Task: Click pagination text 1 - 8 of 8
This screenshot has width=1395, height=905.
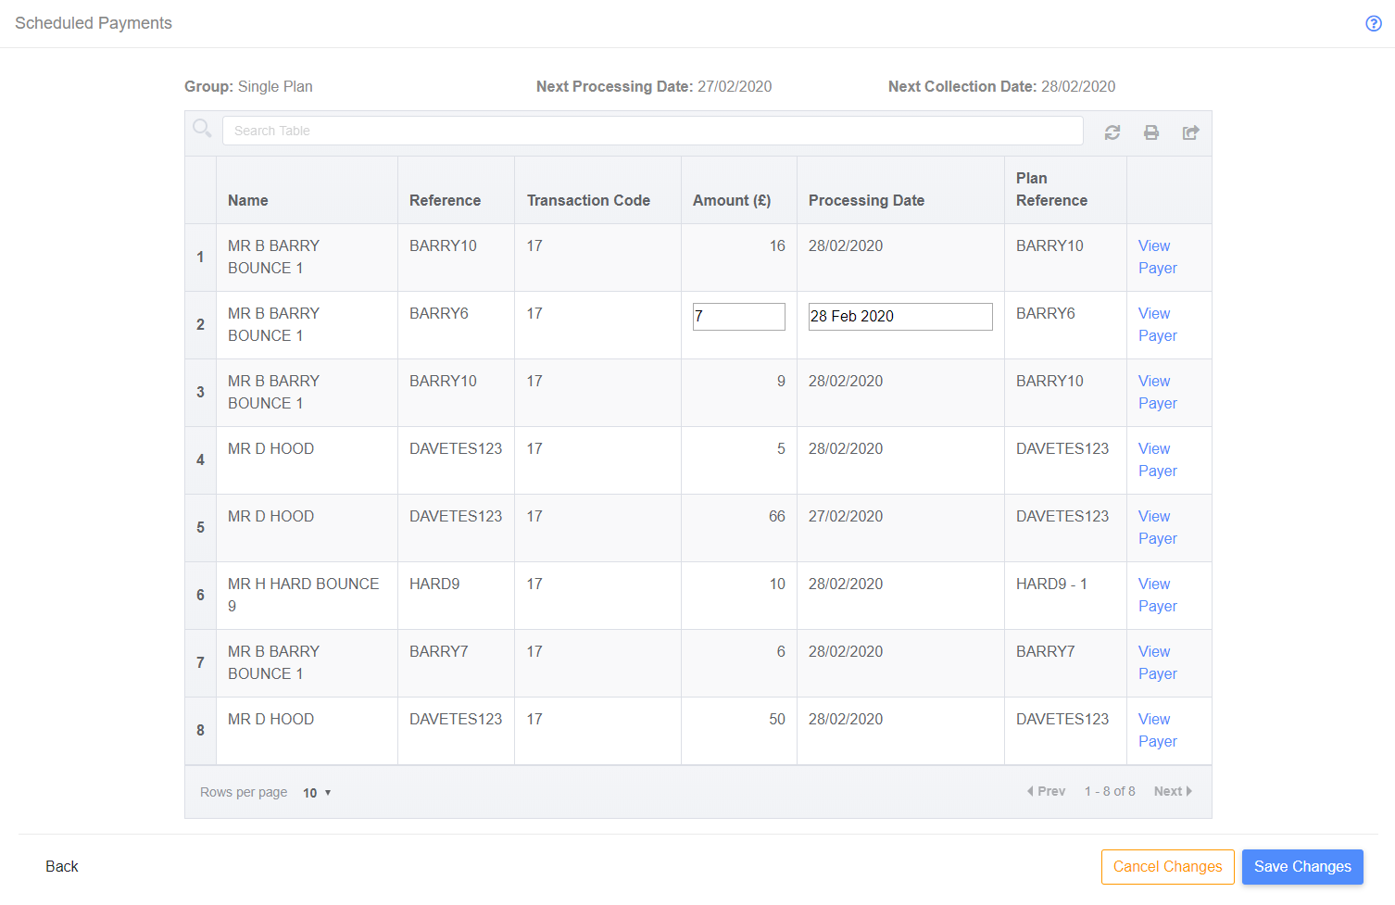Action: 1110,791
